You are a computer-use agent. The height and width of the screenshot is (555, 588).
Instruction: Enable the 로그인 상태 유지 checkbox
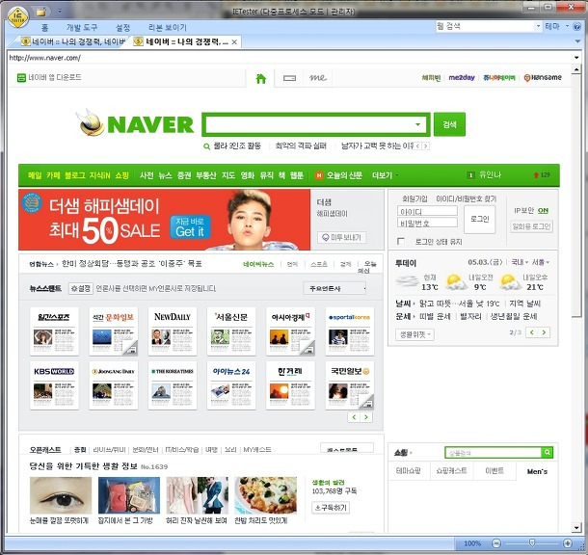tap(401, 241)
